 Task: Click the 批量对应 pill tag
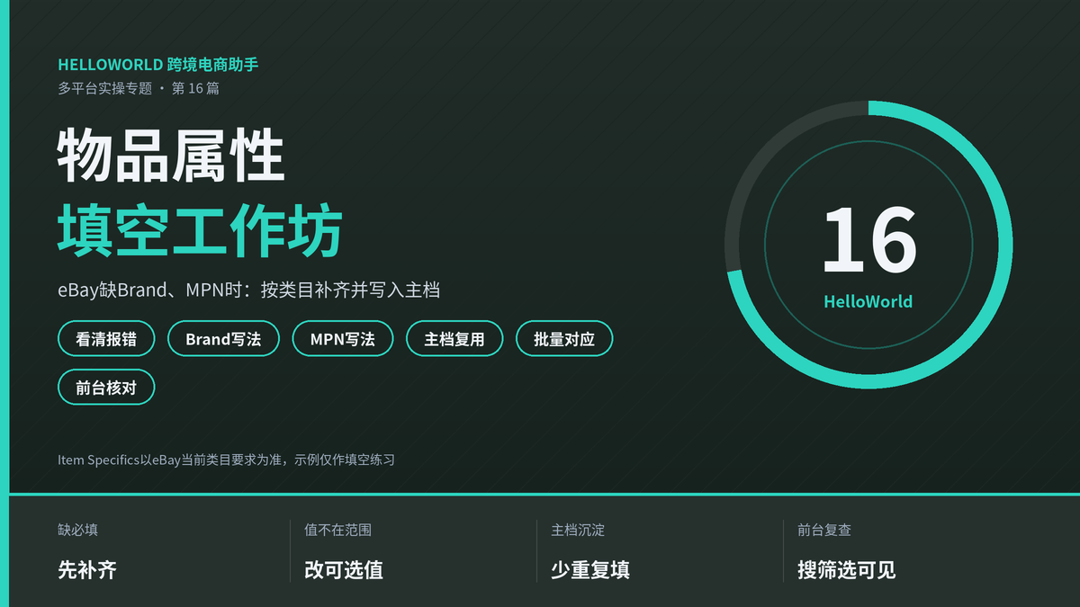(x=564, y=339)
